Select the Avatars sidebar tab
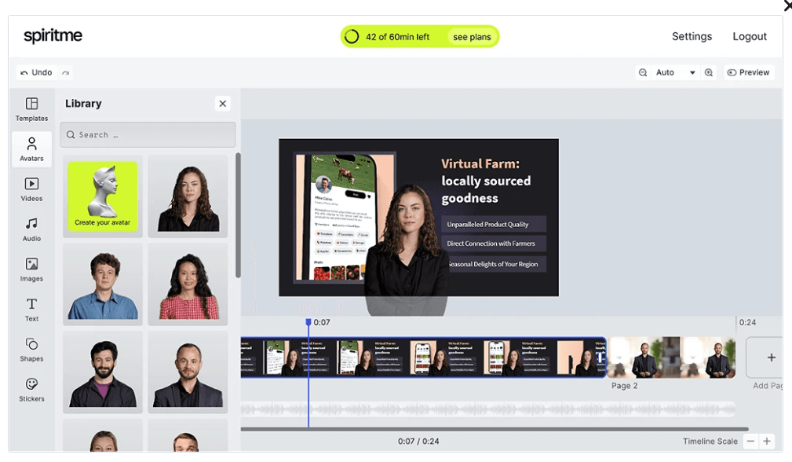The image size is (792, 462). (x=31, y=149)
